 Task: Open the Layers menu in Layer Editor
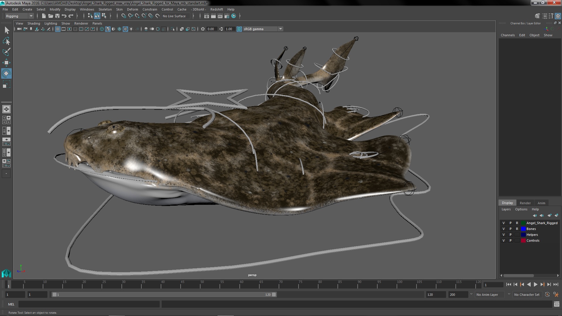[x=506, y=209]
